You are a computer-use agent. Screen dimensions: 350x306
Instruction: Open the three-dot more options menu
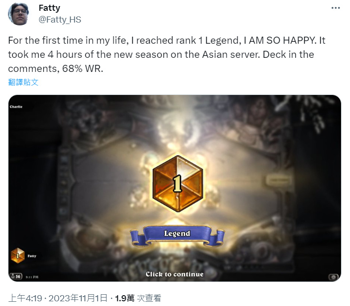point(335,8)
